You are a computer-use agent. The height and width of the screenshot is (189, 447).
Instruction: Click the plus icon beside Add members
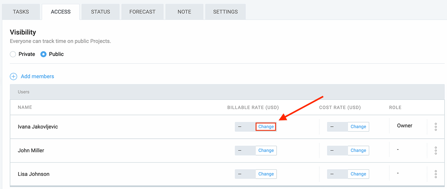coord(14,77)
